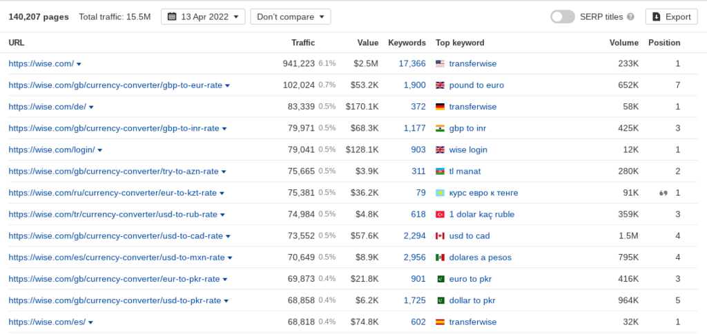
Task: Click the Pakistan flag beside euro to pkr
Action: point(440,280)
